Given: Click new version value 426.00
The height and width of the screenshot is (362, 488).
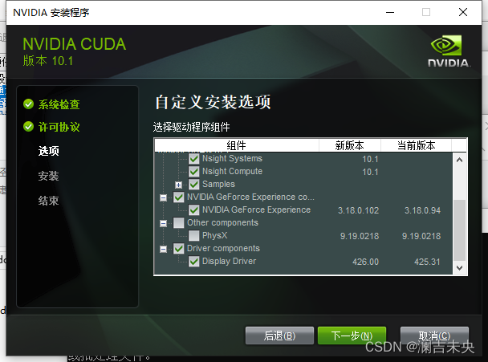Looking at the screenshot, I should pos(365,262).
